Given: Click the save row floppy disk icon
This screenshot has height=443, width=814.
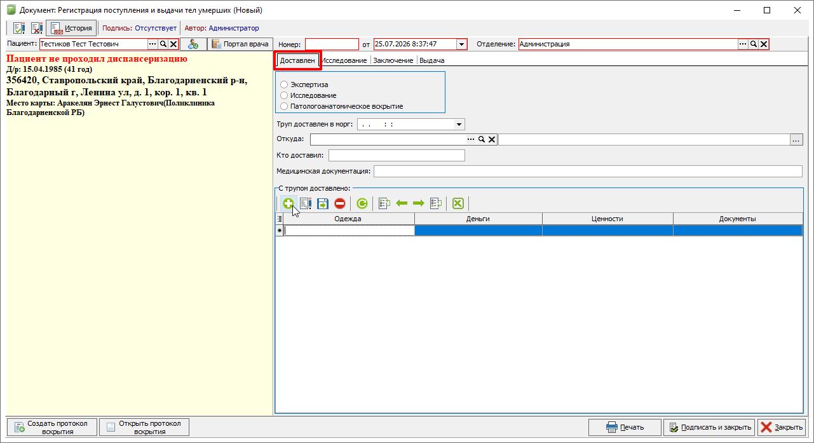Looking at the screenshot, I should tap(323, 203).
